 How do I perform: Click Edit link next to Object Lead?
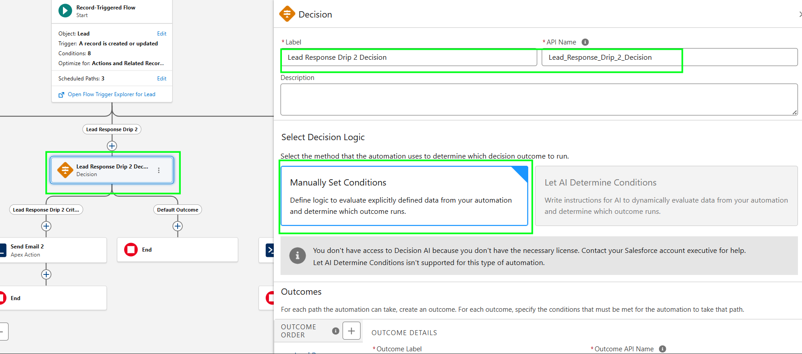pos(162,34)
